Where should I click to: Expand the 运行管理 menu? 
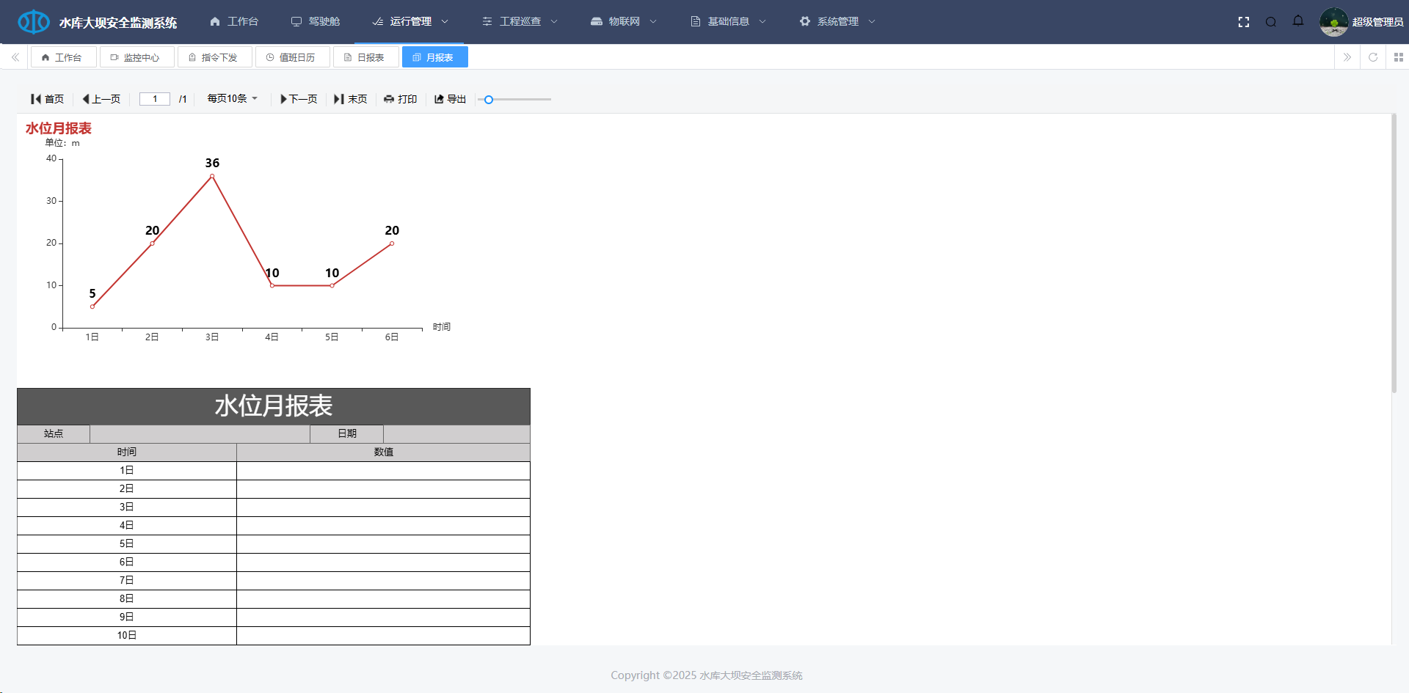tap(410, 22)
